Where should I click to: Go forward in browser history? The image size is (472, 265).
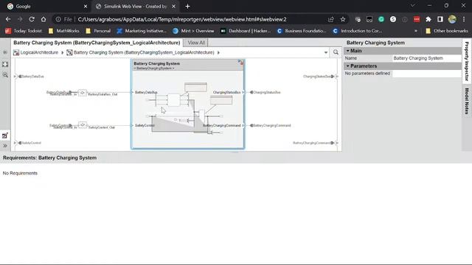(20, 19)
